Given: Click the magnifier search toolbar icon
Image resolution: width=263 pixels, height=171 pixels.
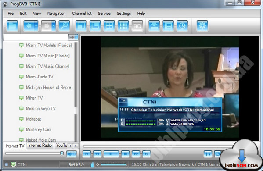Looking at the screenshot, I should click(x=64, y=26).
